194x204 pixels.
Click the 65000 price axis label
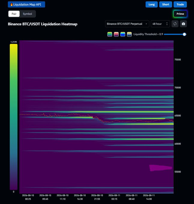(x=178, y=115)
